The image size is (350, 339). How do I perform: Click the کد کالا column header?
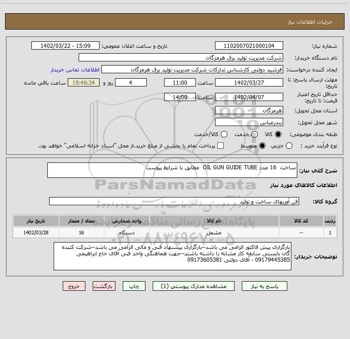(301, 221)
